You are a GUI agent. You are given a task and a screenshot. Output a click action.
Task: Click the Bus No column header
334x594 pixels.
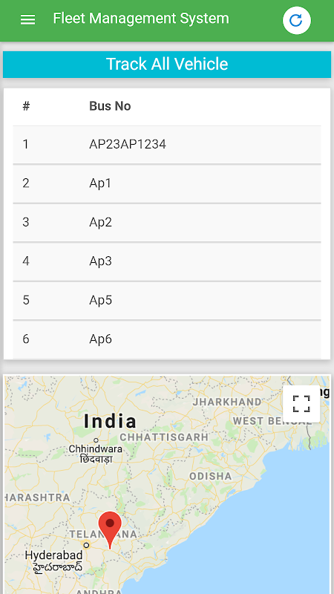pos(110,106)
